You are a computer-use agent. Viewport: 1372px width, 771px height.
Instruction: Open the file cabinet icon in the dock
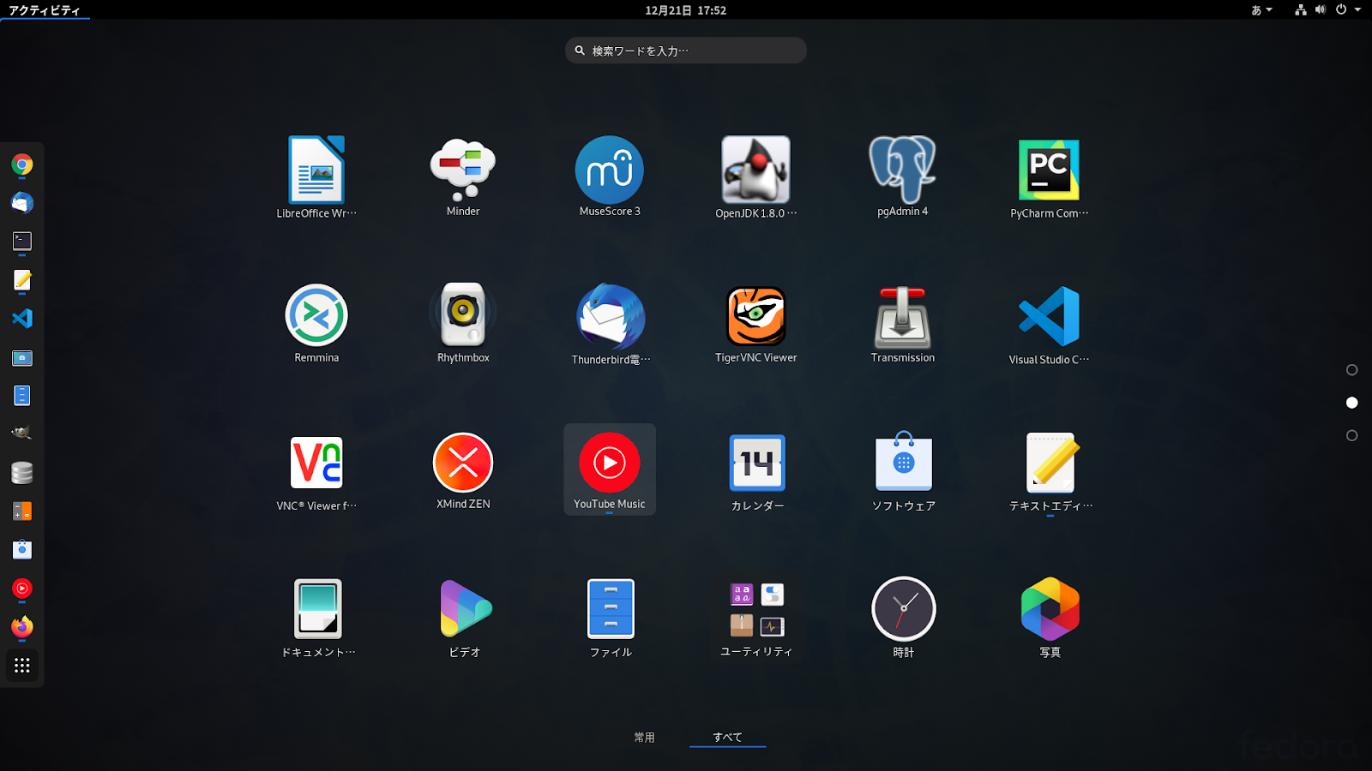coord(22,396)
